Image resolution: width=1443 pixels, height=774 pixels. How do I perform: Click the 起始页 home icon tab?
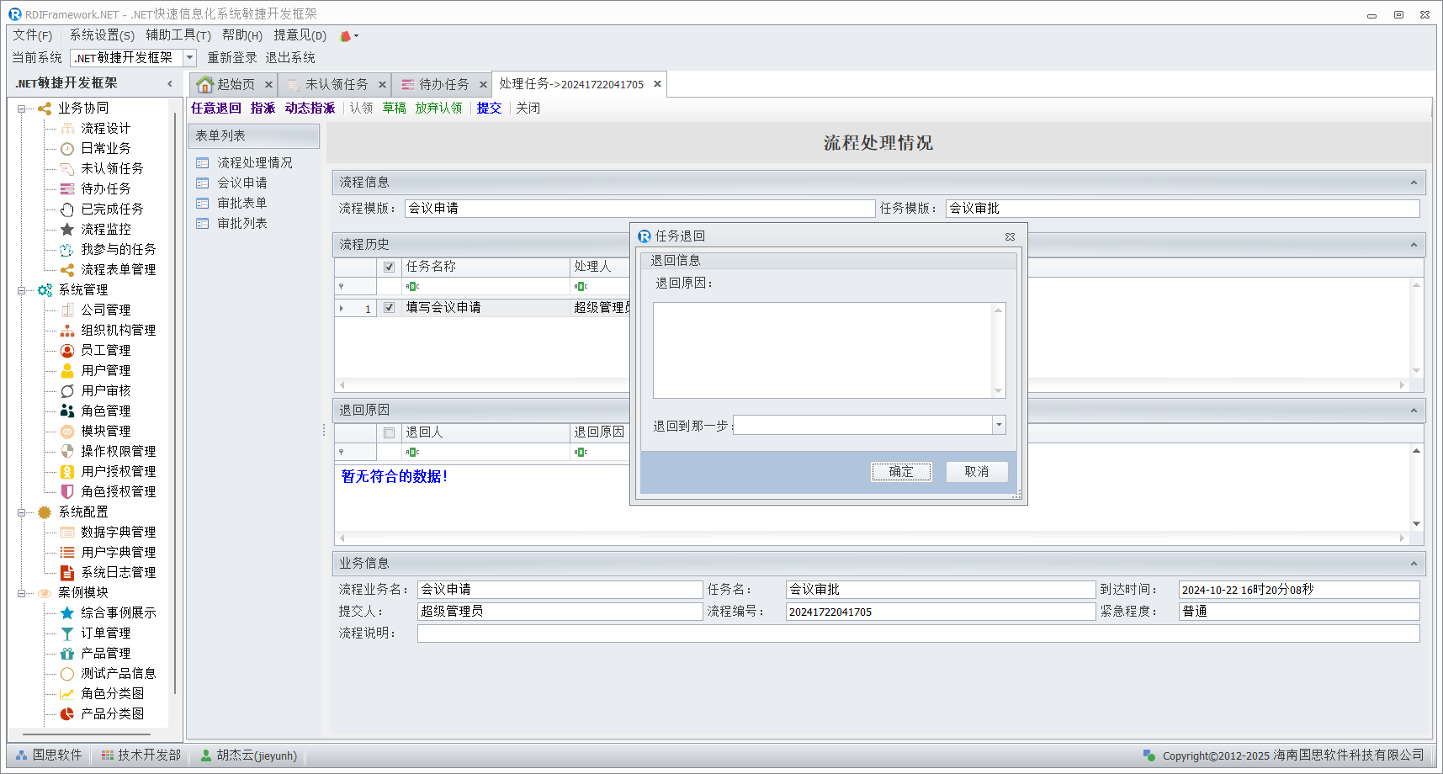pyautogui.click(x=205, y=85)
